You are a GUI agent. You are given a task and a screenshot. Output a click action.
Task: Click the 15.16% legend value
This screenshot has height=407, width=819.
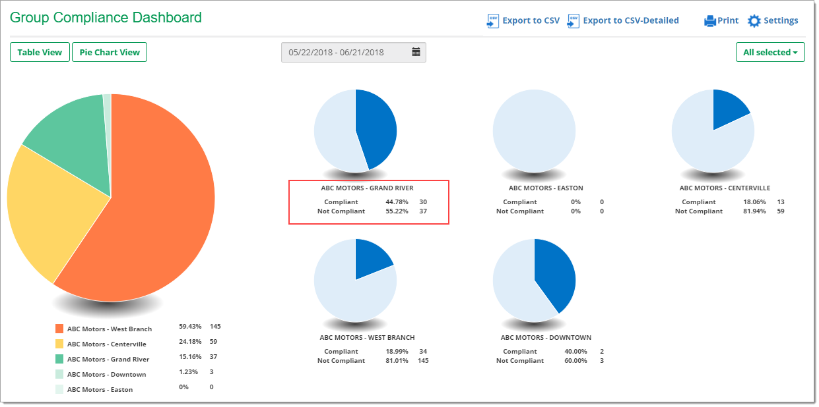[x=190, y=357]
